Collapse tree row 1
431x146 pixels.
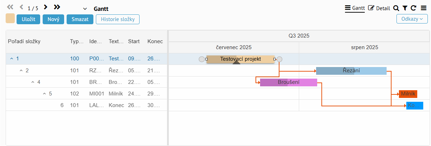(12, 59)
